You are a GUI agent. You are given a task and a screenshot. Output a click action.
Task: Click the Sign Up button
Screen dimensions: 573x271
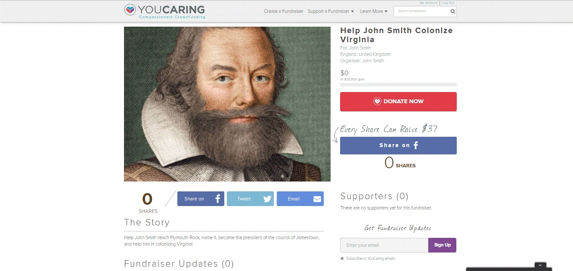(442, 245)
